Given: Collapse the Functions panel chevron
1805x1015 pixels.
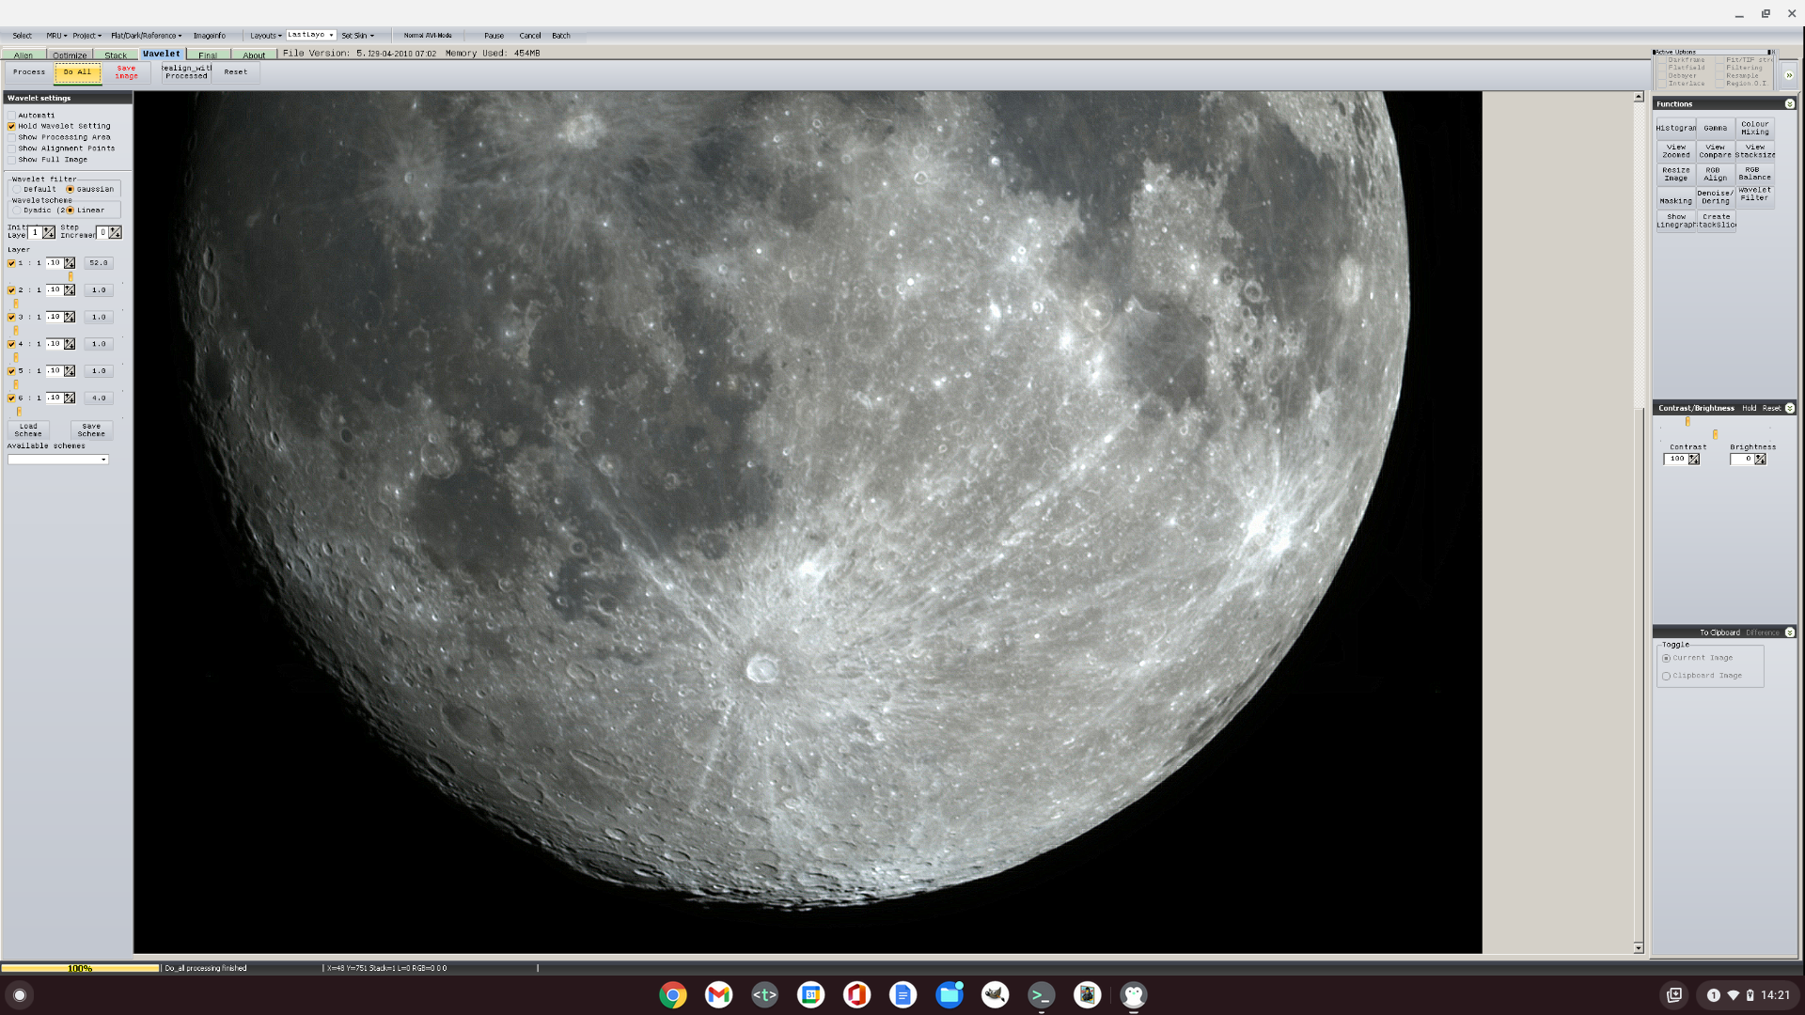Looking at the screenshot, I should [1789, 104].
